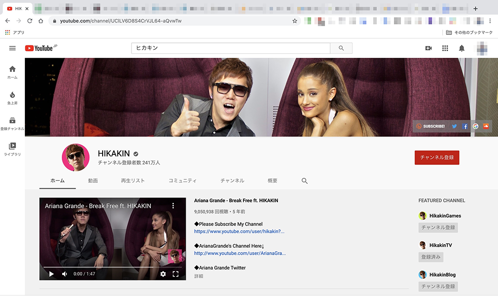Click the HIKAKIN channel banner image
The image size is (498, 296).
tap(261, 97)
